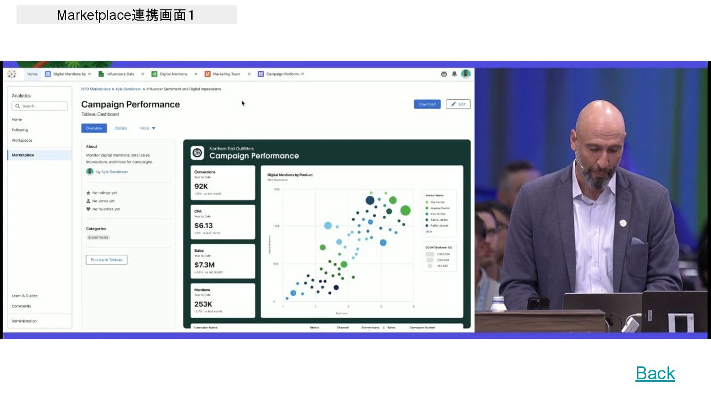The image size is (711, 400).
Task: Close the Influencers Data tab
Action: pyautogui.click(x=143, y=74)
